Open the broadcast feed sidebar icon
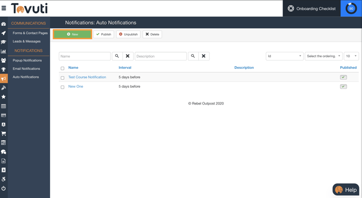This screenshot has width=362, height=198. click(x=4, y=88)
